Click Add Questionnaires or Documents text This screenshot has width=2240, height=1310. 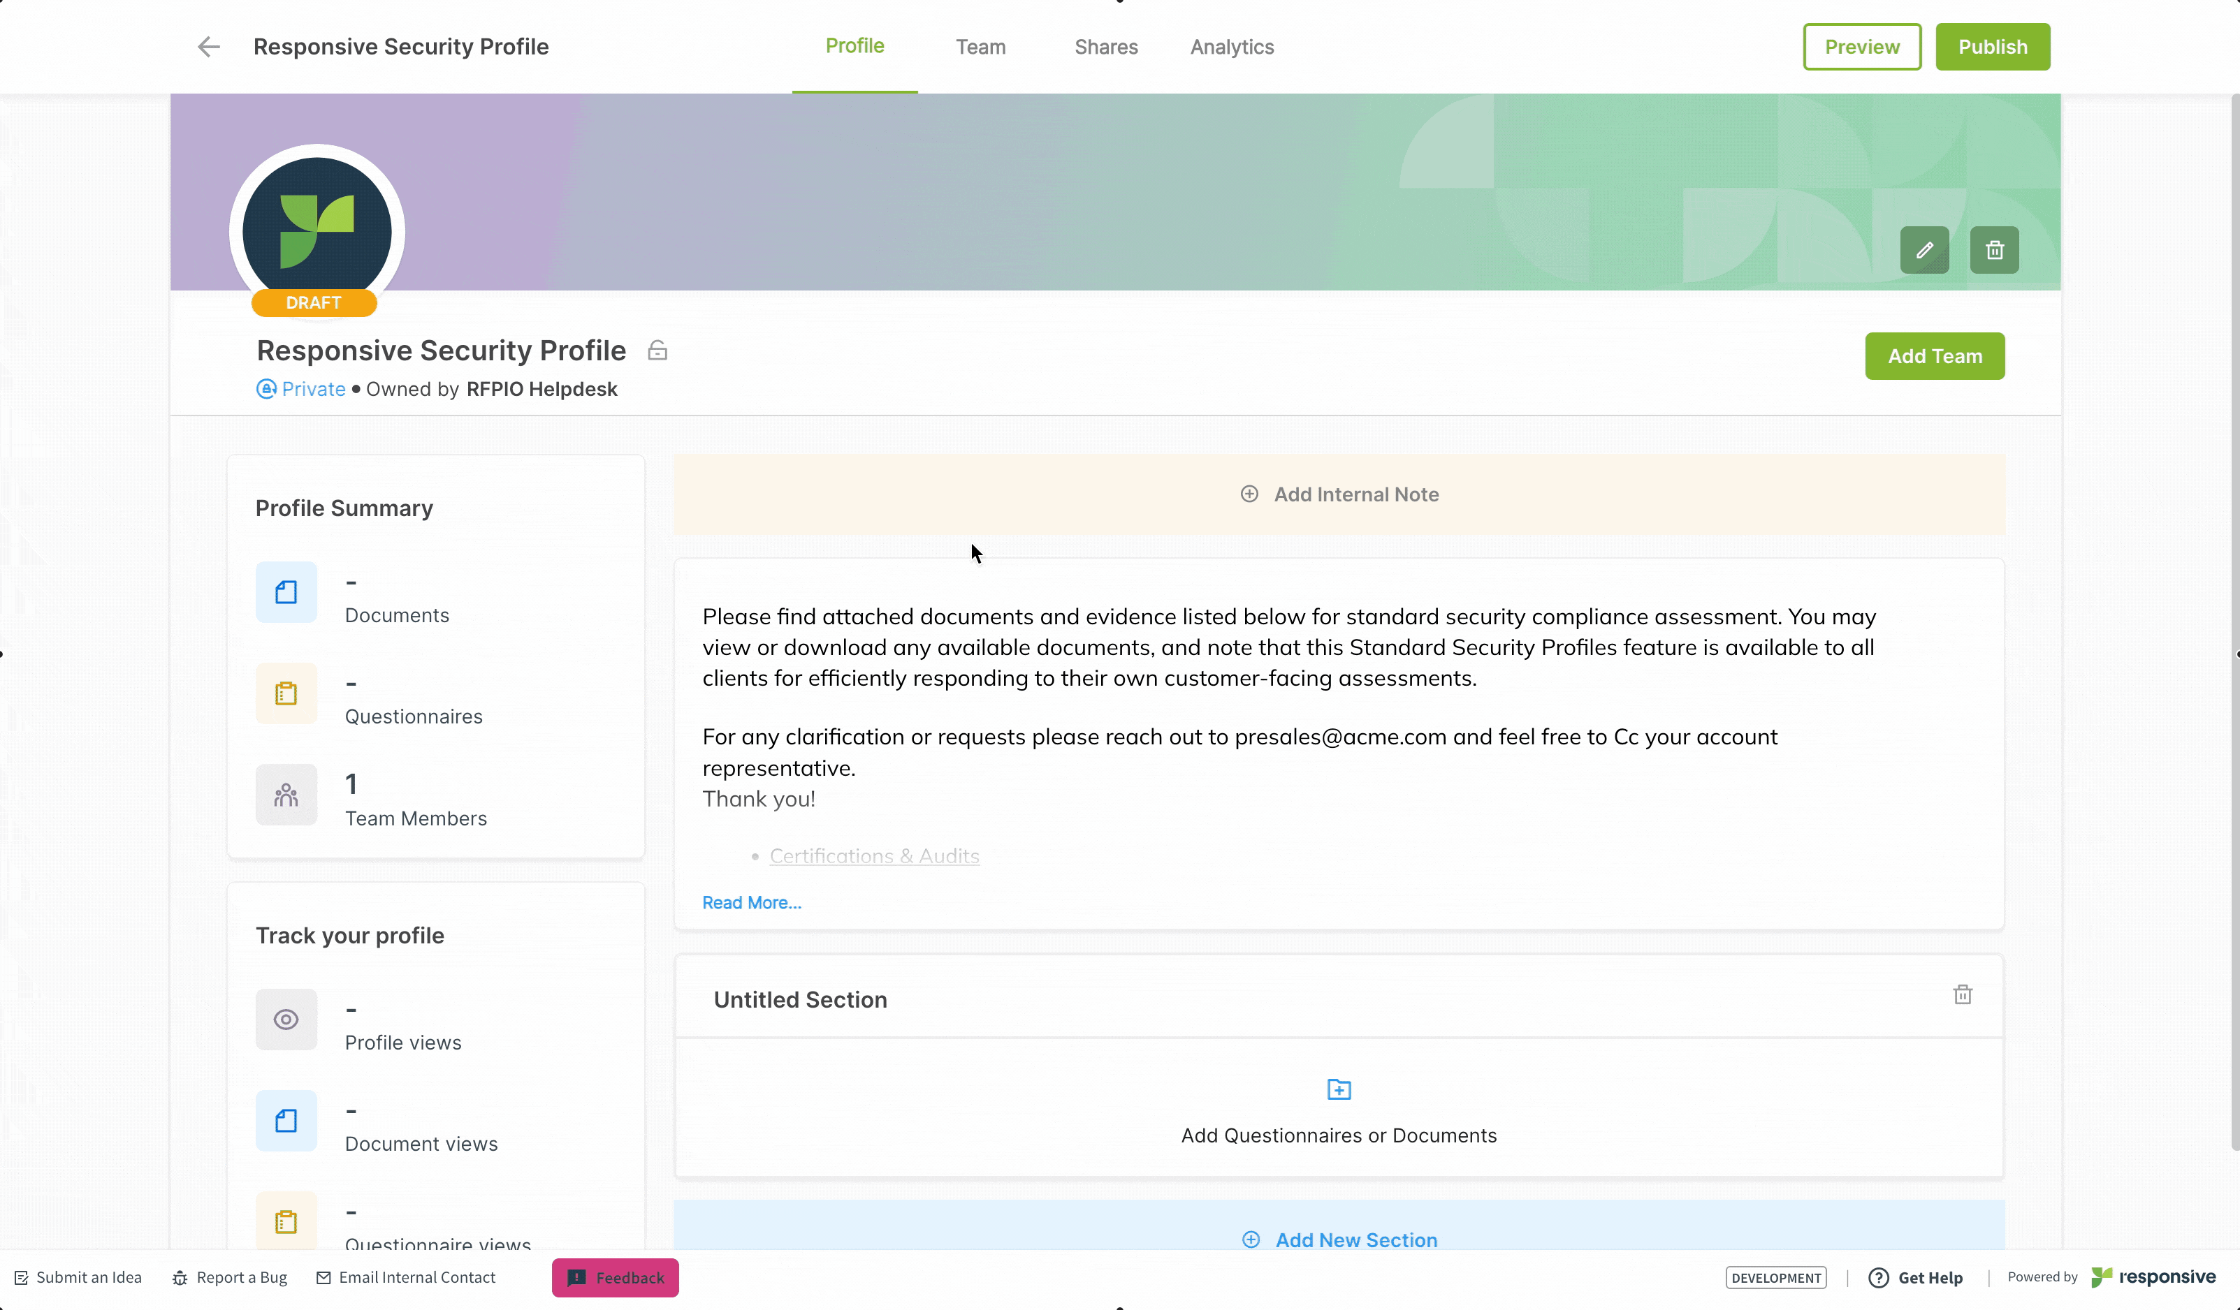click(1339, 1135)
